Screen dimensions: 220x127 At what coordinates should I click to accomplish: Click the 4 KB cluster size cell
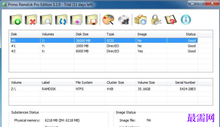click(110, 89)
